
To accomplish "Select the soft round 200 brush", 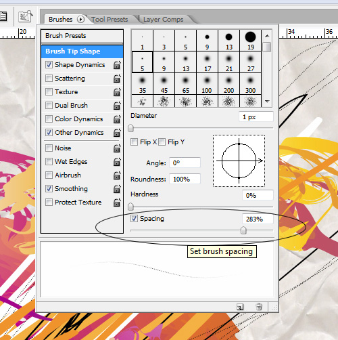I will [228, 83].
